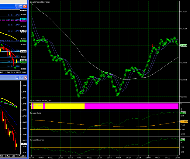Select the green buy arrow on main chart
The height and width of the screenshot is (159, 190).
(86, 89)
